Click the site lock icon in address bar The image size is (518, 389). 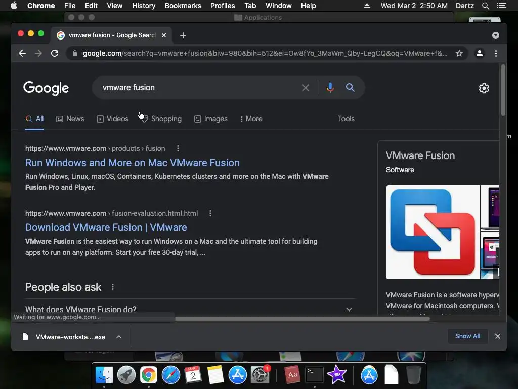click(x=75, y=53)
